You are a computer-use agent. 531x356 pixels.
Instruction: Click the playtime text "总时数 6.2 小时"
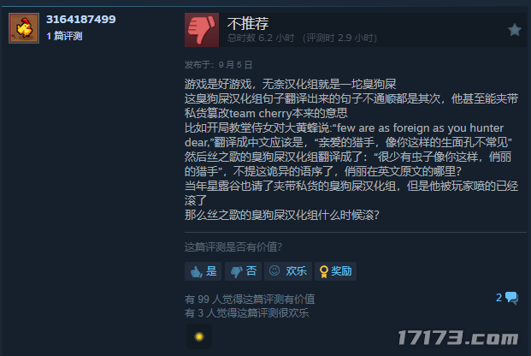pyautogui.click(x=261, y=38)
